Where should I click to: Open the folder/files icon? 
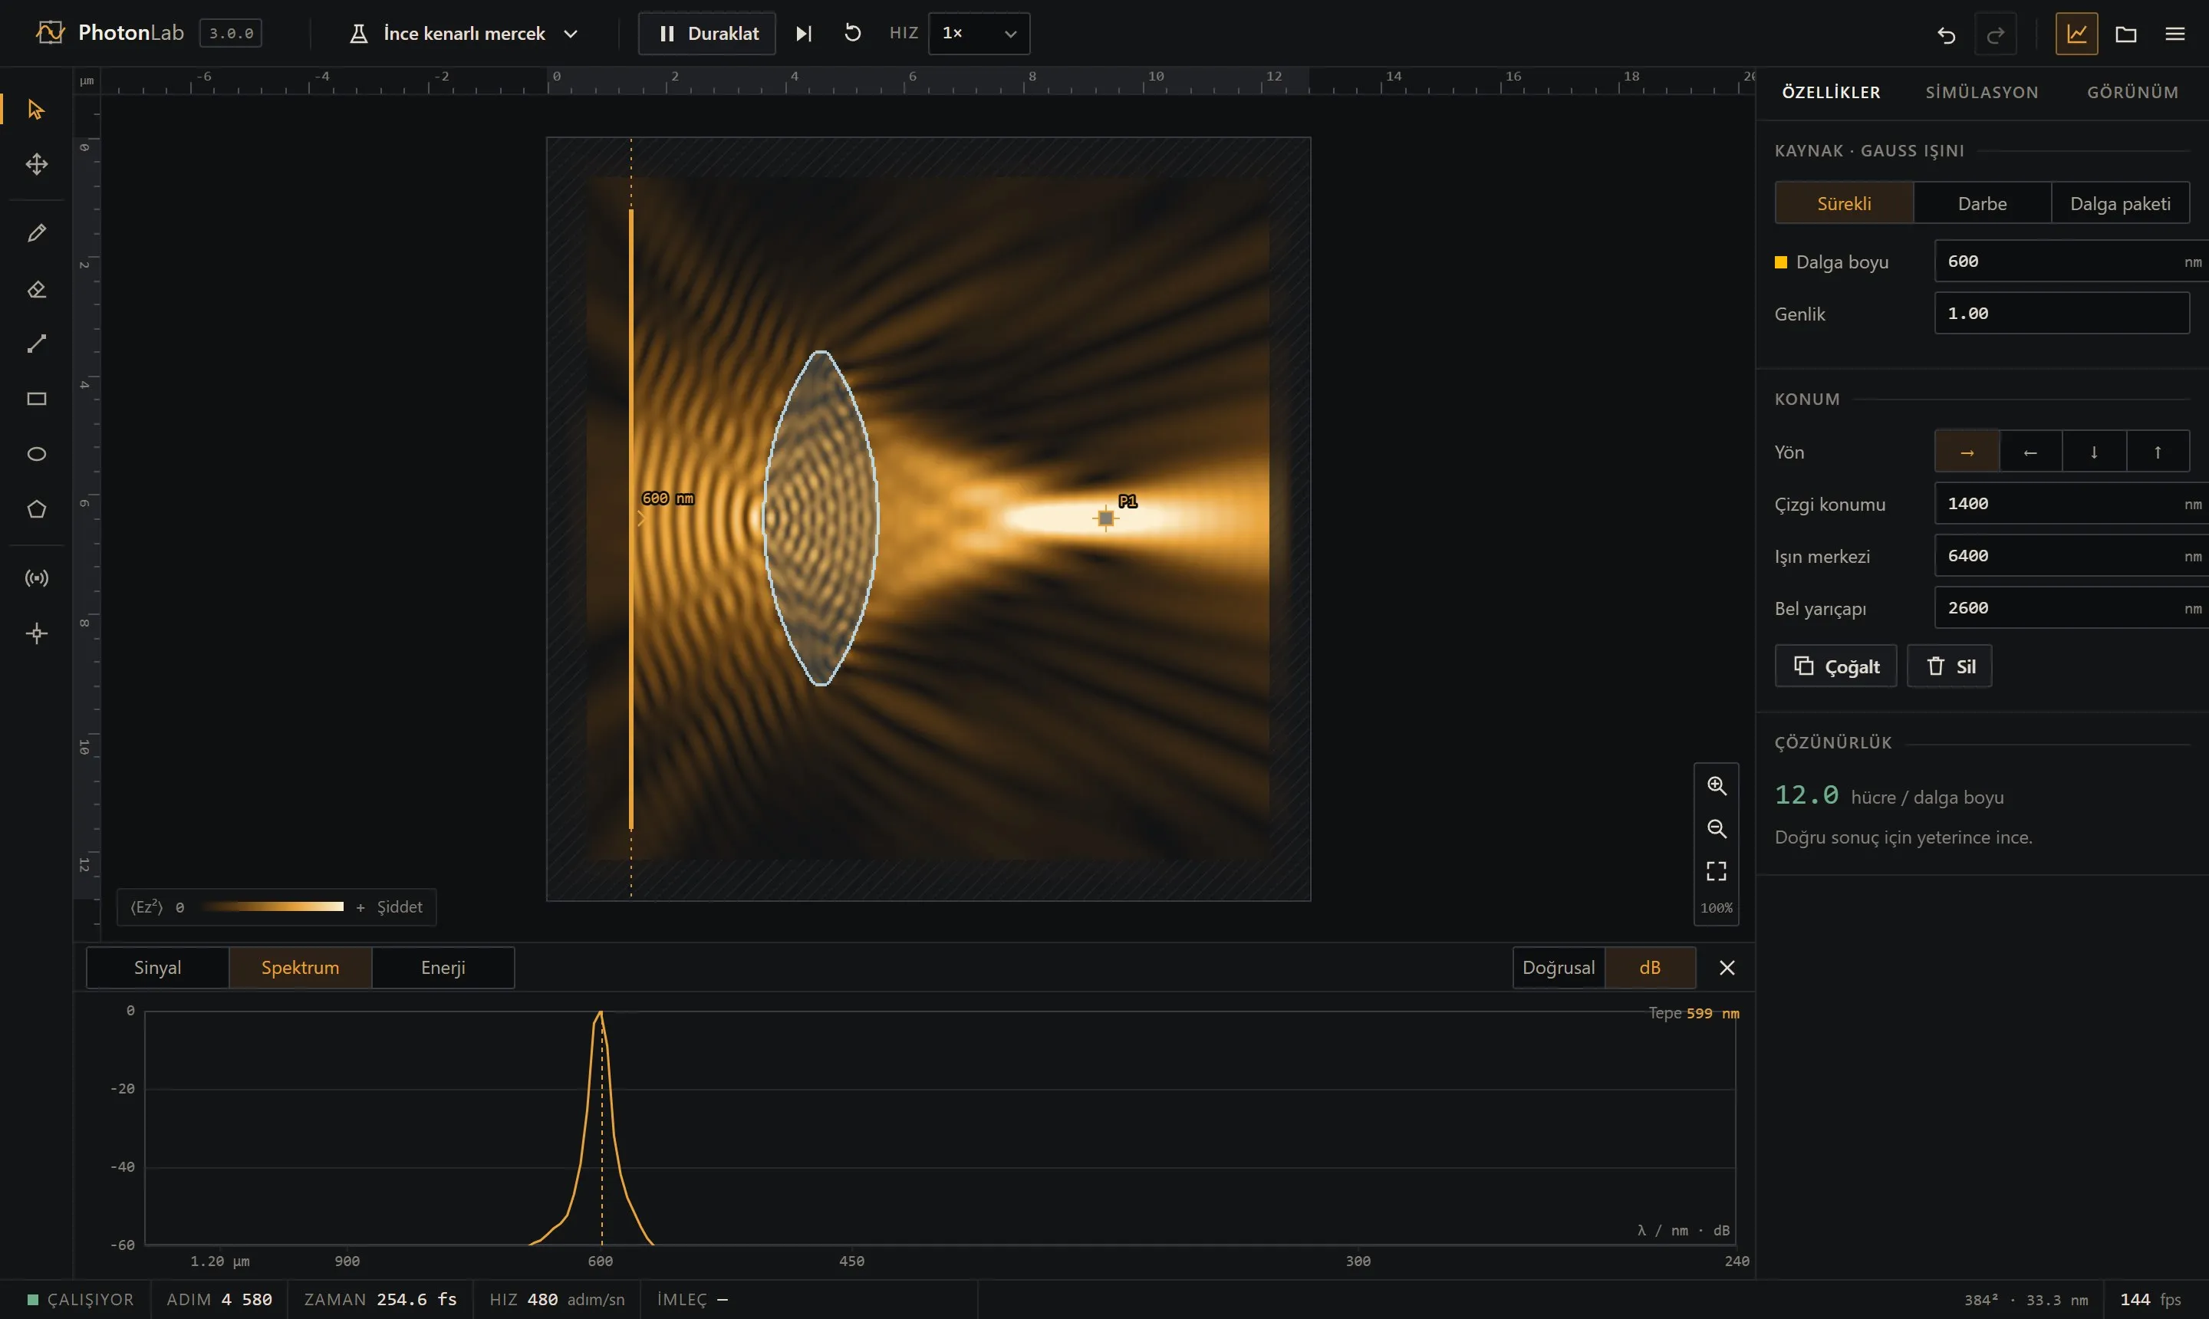click(2125, 34)
